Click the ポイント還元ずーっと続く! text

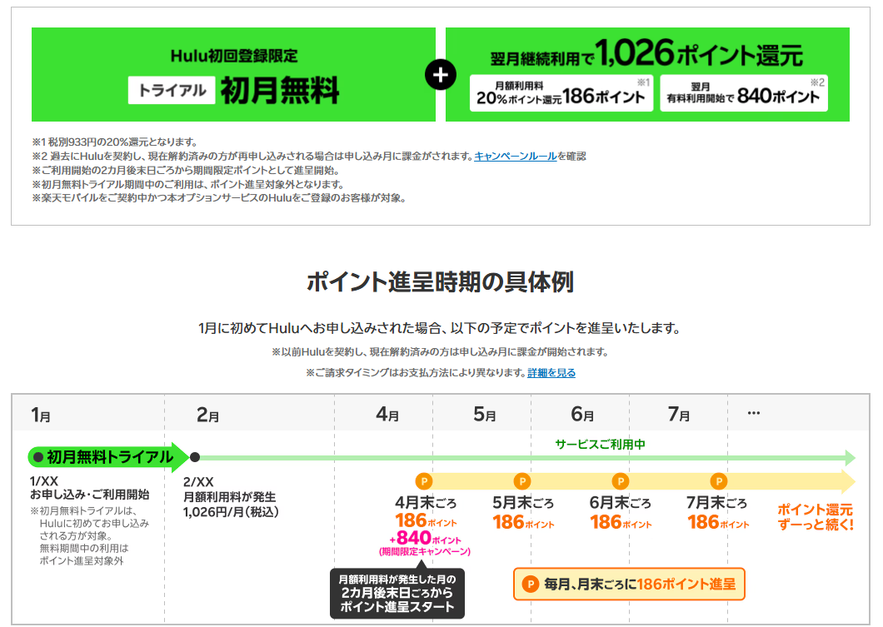(816, 517)
